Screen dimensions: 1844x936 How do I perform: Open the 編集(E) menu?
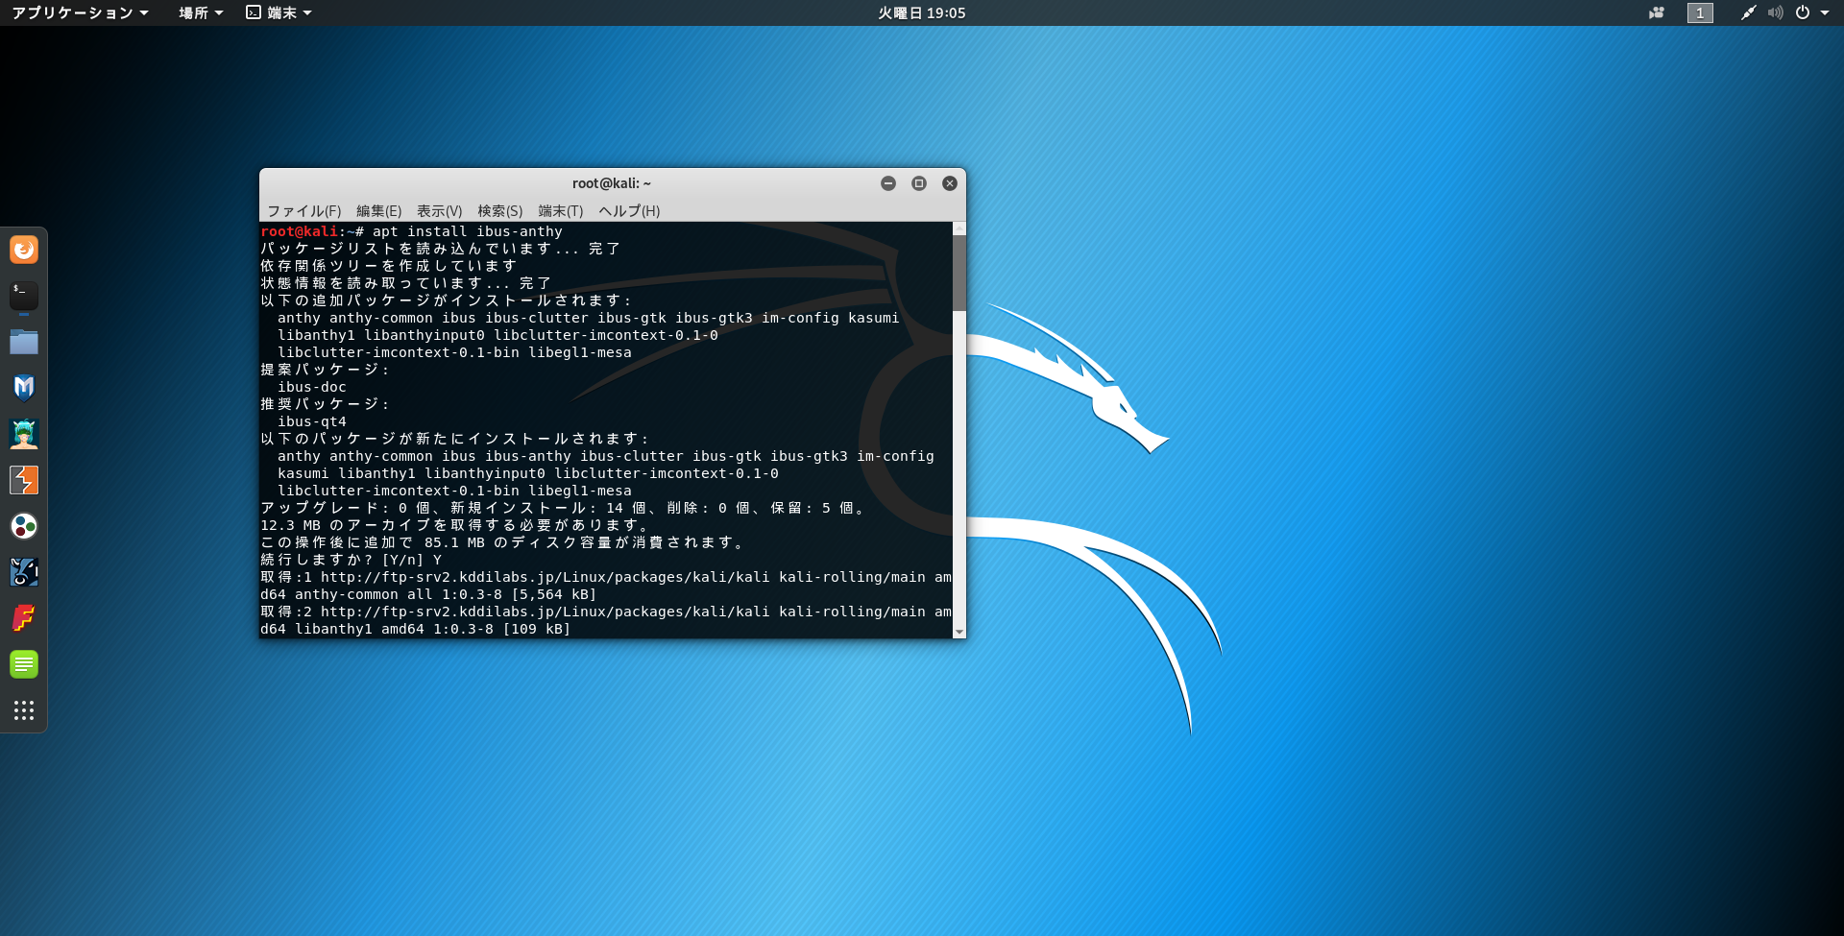pos(379,211)
